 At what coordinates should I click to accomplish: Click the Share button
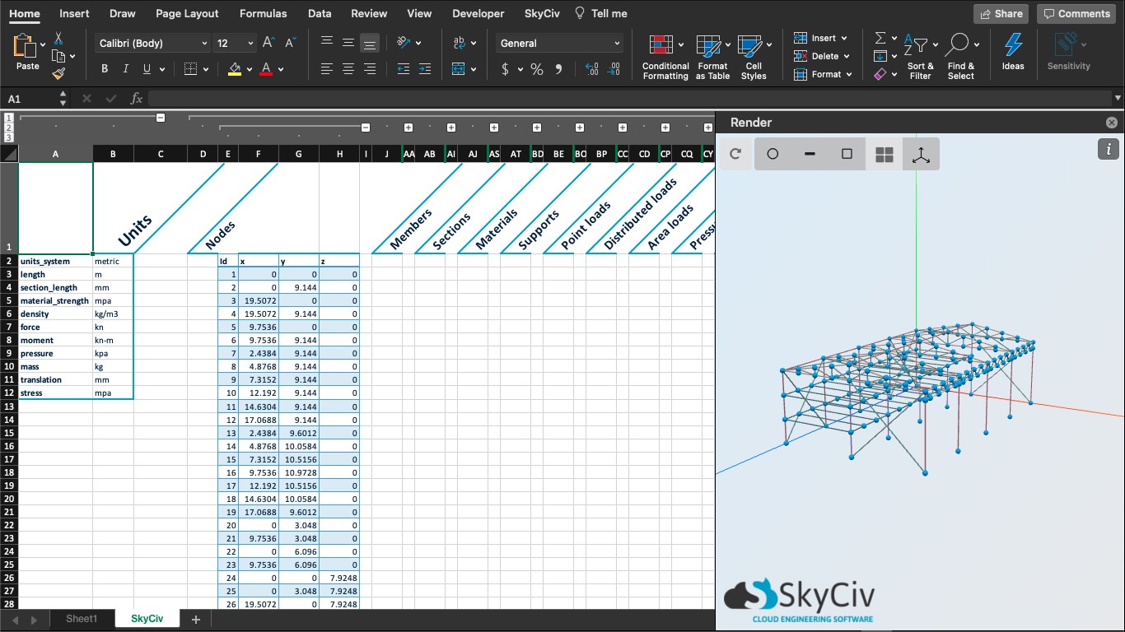point(1000,13)
